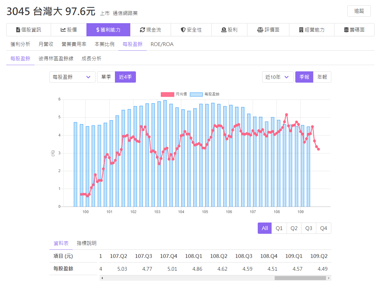
Task: Go to 營業費用率 sub-menu
Action: 74,44
